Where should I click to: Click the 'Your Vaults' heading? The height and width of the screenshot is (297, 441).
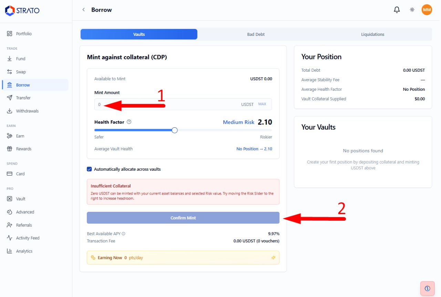click(318, 127)
